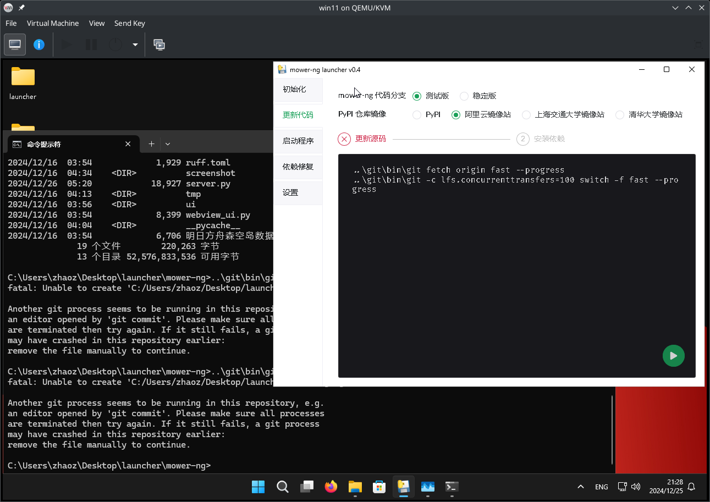Screen dimensions: 710x502
Task: Open the terminal profile dropdown chevron
Action: (168, 144)
